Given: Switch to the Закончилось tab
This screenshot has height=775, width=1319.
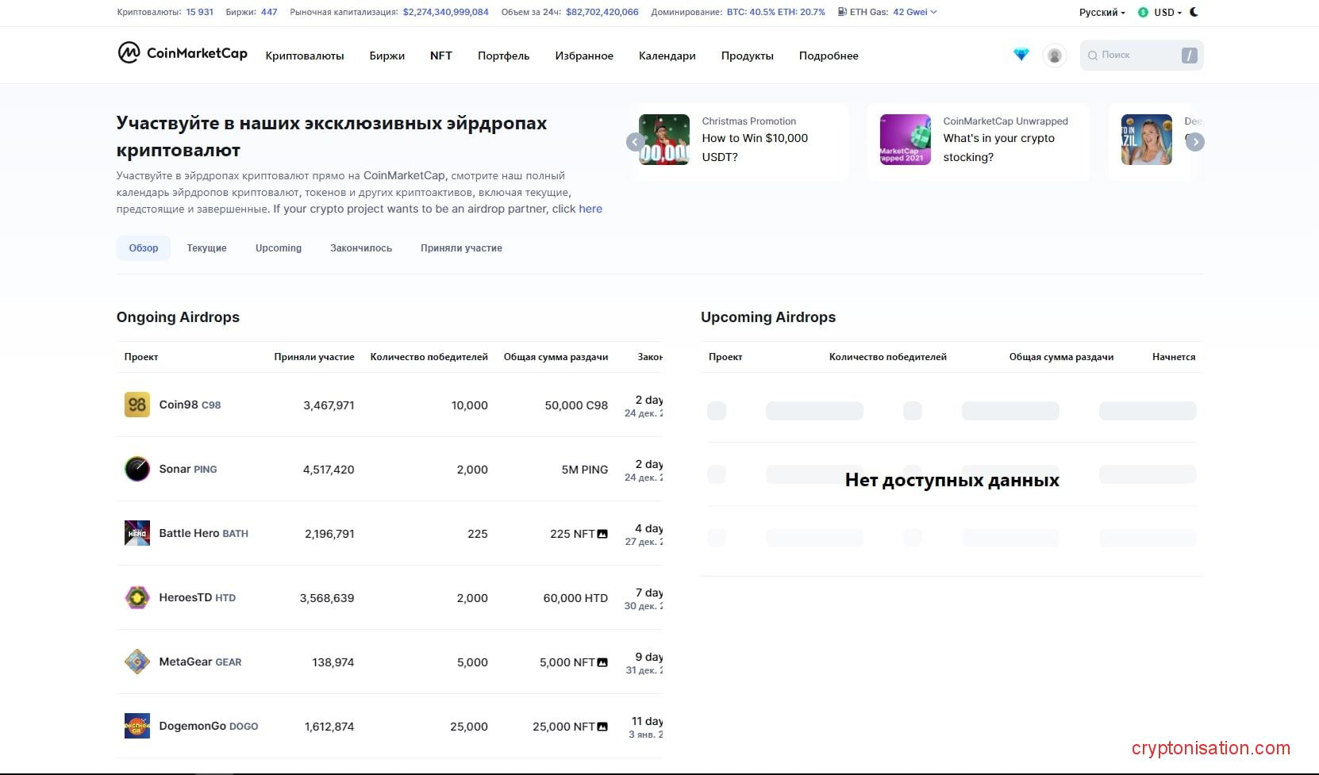Looking at the screenshot, I should 361,248.
